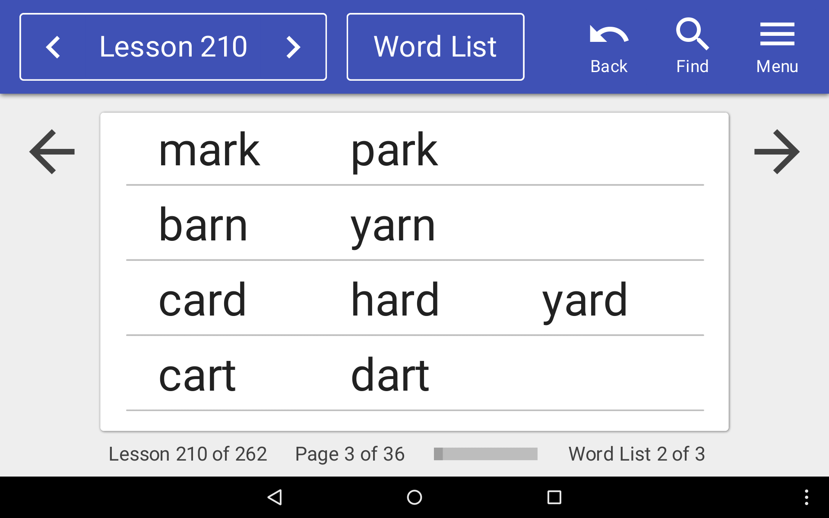Open Android recent apps square
Screen dimensions: 829x518
click(554, 497)
